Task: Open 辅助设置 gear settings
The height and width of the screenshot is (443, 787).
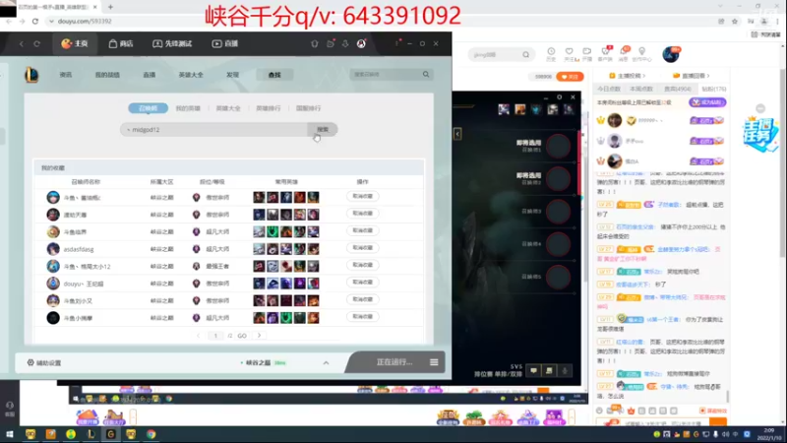Action: pos(44,362)
